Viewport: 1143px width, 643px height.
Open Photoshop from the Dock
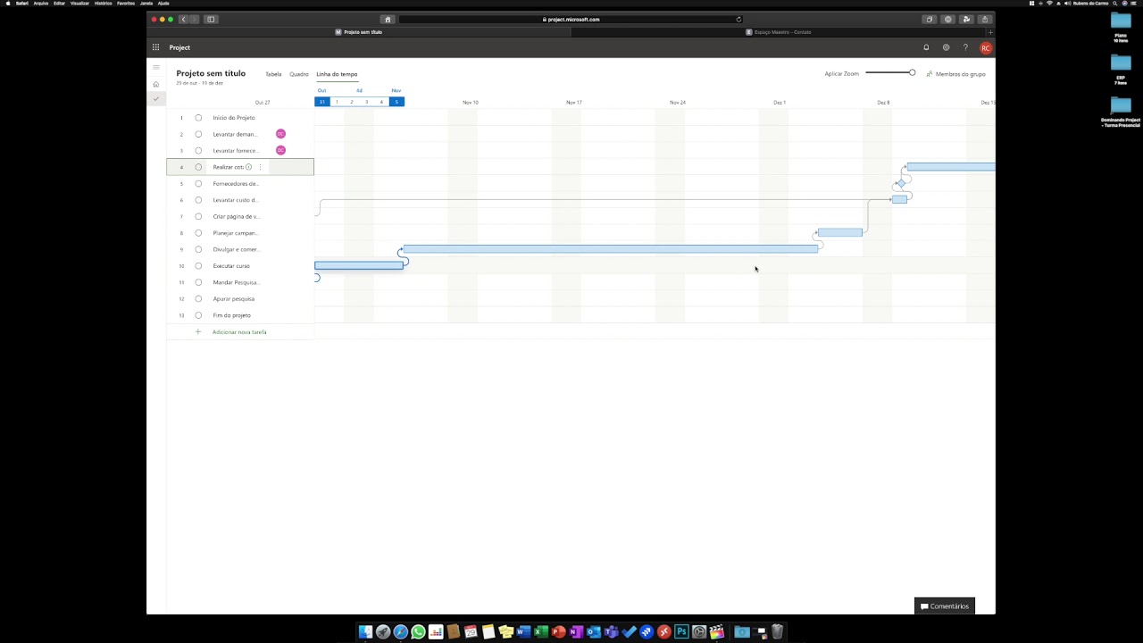[681, 632]
